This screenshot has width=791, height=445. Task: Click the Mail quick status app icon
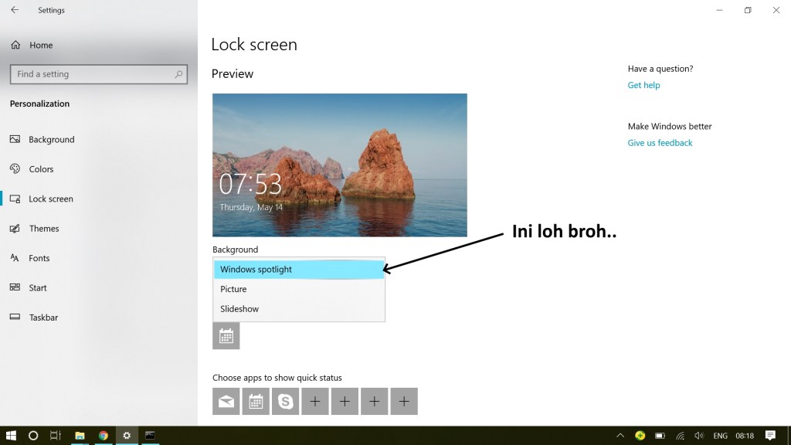tap(226, 402)
